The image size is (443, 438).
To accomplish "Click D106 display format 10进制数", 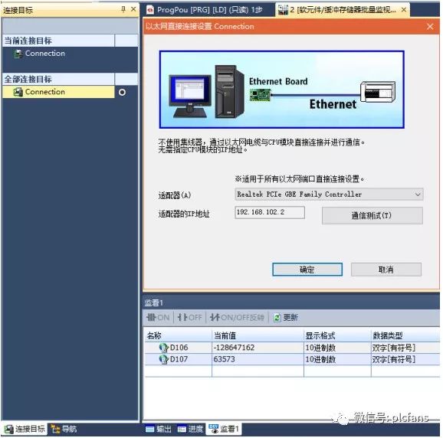I will 320,348.
